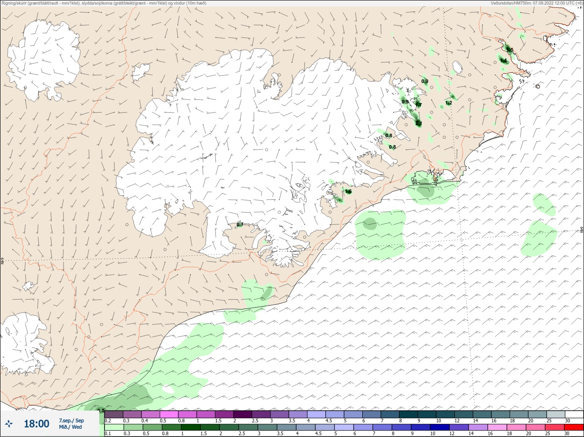
Task: Click the 1.4 precipitation value on the map
Action: [503, 60]
